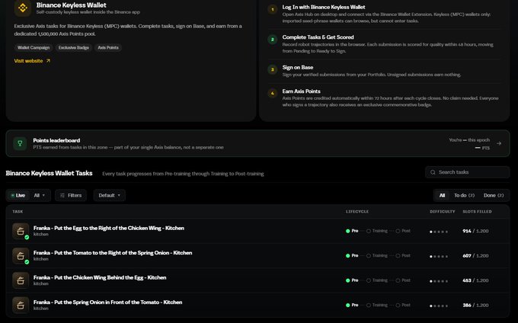Click the Post stage circle on the Spring Onion in Front row
This screenshot has height=323, width=518.
[x=398, y=305]
